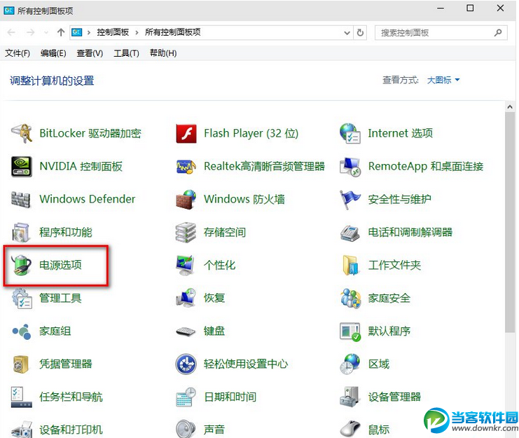Click the 搜索控制面板 search field
519x438 pixels.
pyautogui.click(x=441, y=33)
